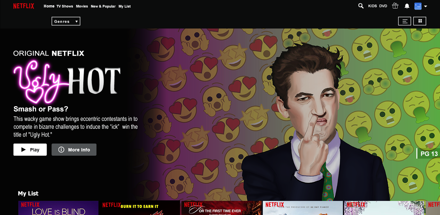
Task: Click the "Smash or Pass?" tagline
Action: (x=41, y=109)
